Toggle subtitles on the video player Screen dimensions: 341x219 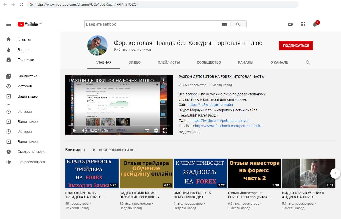coord(147,130)
